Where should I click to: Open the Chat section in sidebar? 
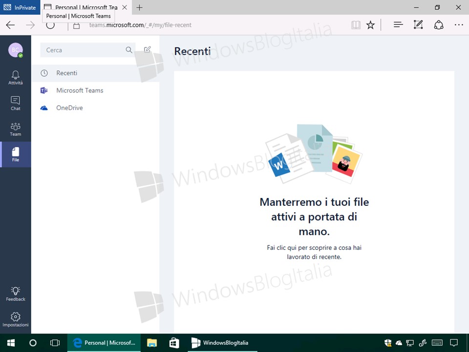tap(15, 103)
